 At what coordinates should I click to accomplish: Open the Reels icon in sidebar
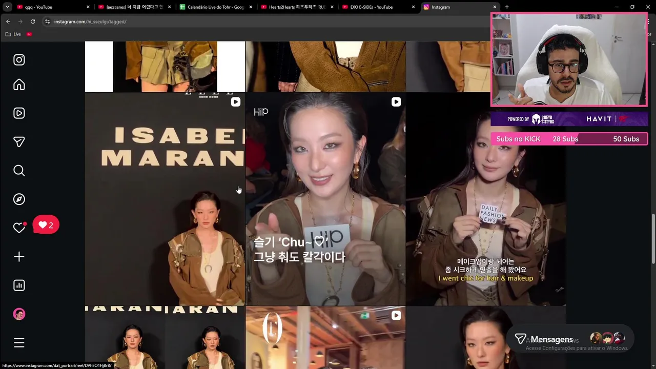[19, 113]
